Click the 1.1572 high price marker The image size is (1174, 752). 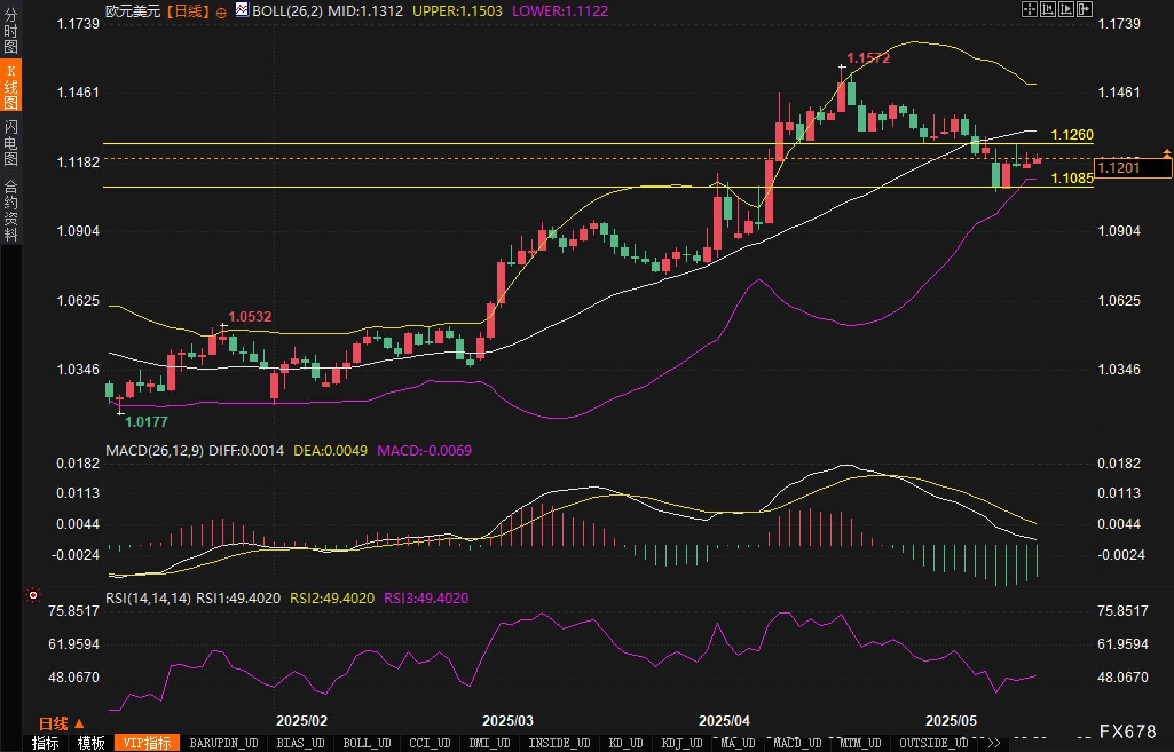pyautogui.click(x=868, y=58)
